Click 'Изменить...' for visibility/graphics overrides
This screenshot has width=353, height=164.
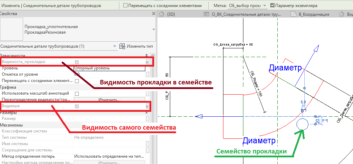[109, 100]
